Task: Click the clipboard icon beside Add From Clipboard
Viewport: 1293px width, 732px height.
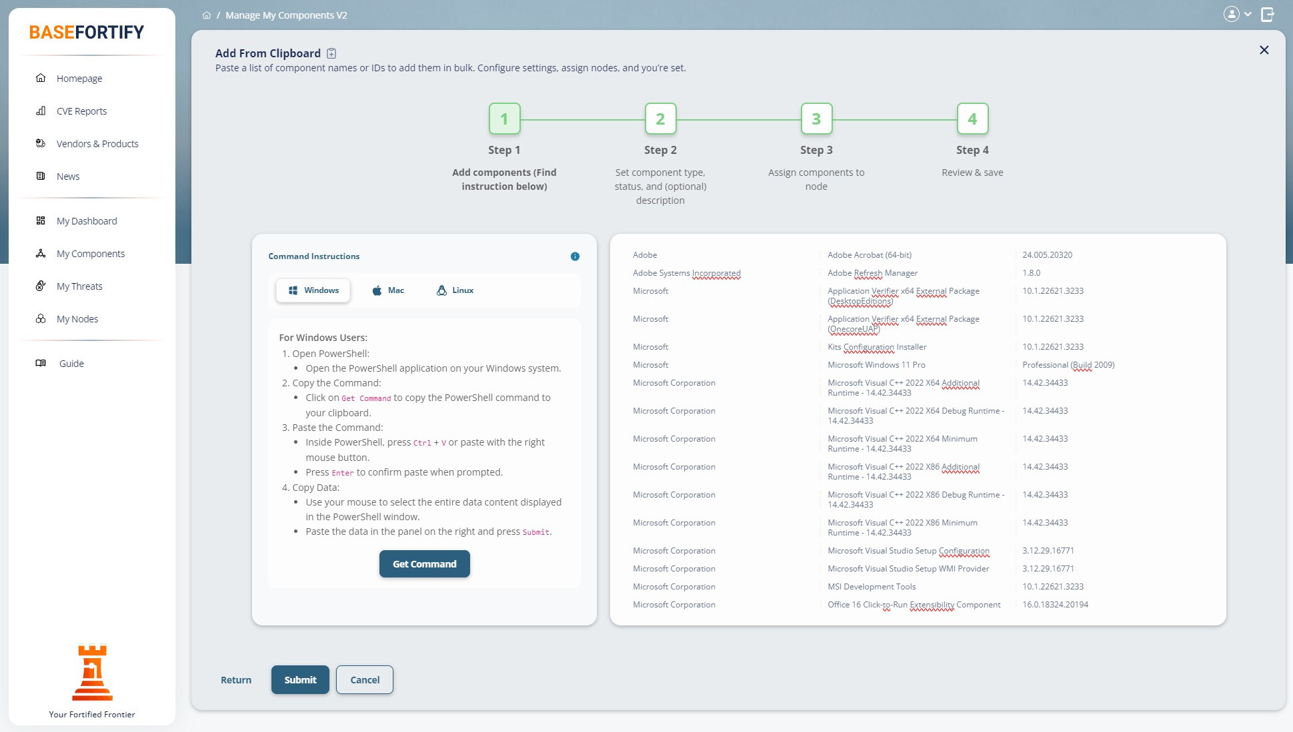Action: click(331, 53)
